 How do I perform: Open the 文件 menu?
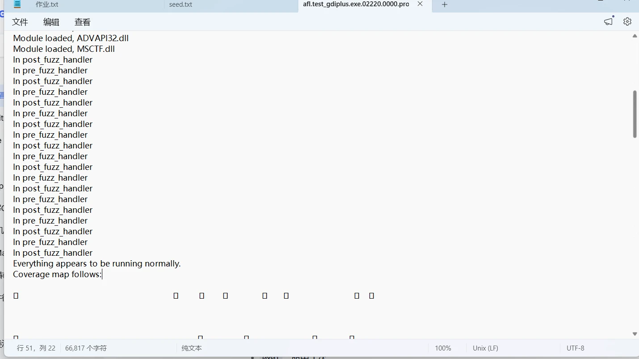point(20,22)
